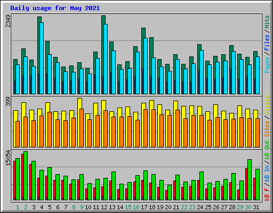
Task: Click day 2 on the x-axis
Action: pyautogui.click(x=26, y=207)
